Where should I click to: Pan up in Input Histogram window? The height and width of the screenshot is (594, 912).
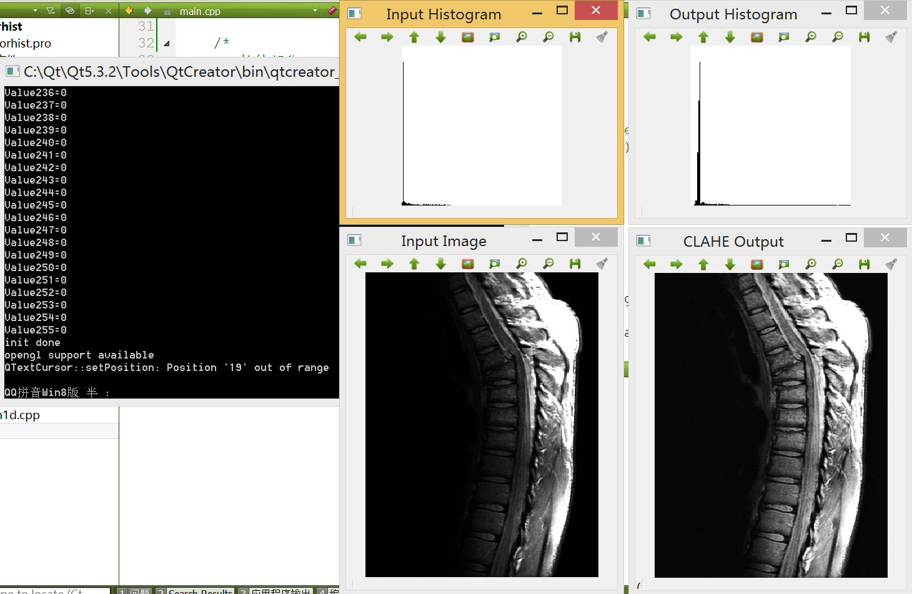pos(414,37)
